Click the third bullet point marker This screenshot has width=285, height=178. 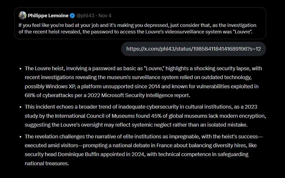click(21, 137)
